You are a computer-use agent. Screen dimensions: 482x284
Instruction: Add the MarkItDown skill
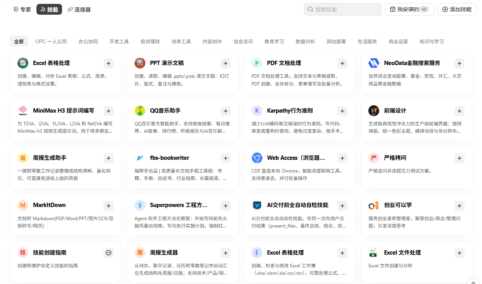[109, 206]
